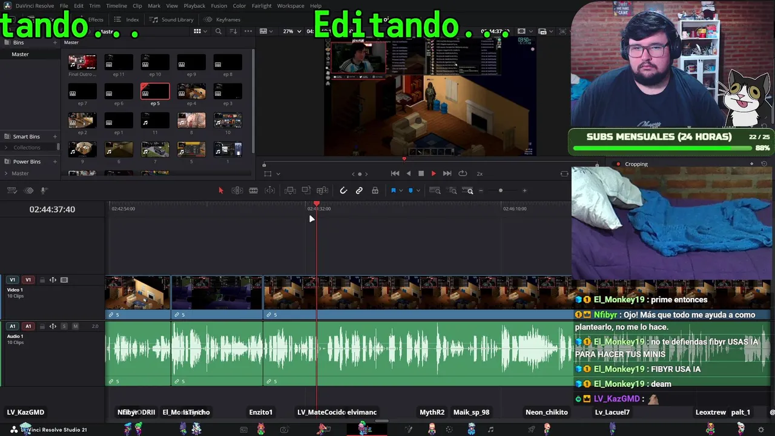The image size is (775, 436).
Task: Open the Keyframes panel
Action: [x=222, y=19]
